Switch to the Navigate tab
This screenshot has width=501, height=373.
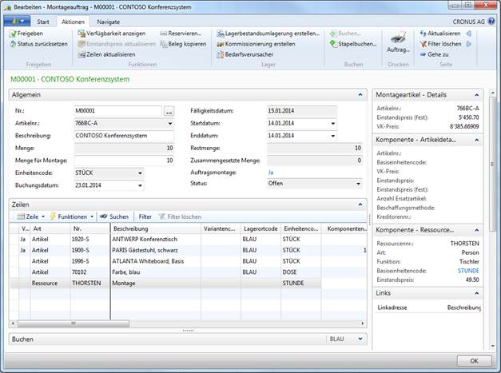pyautogui.click(x=109, y=22)
